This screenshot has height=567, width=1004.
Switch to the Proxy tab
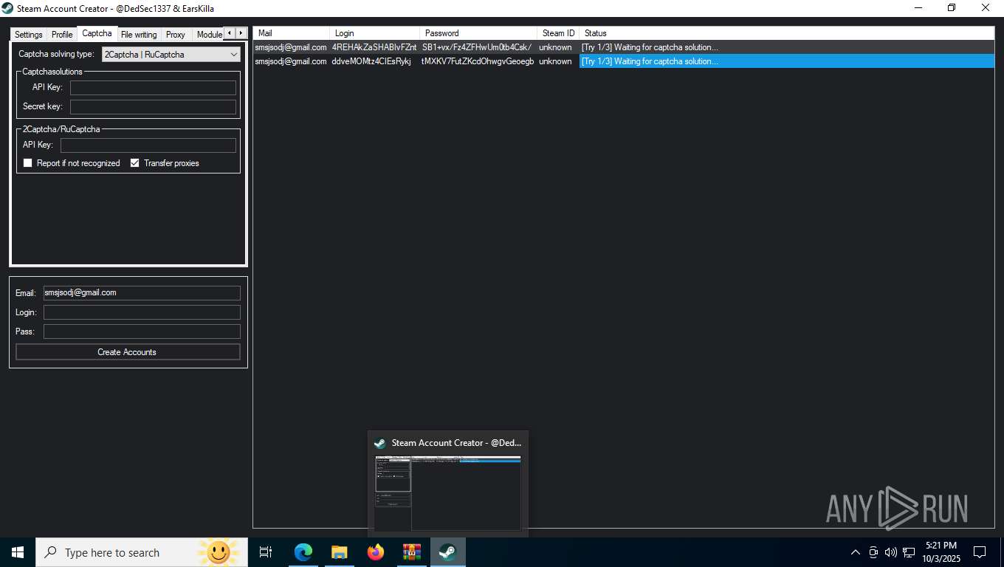(x=176, y=34)
